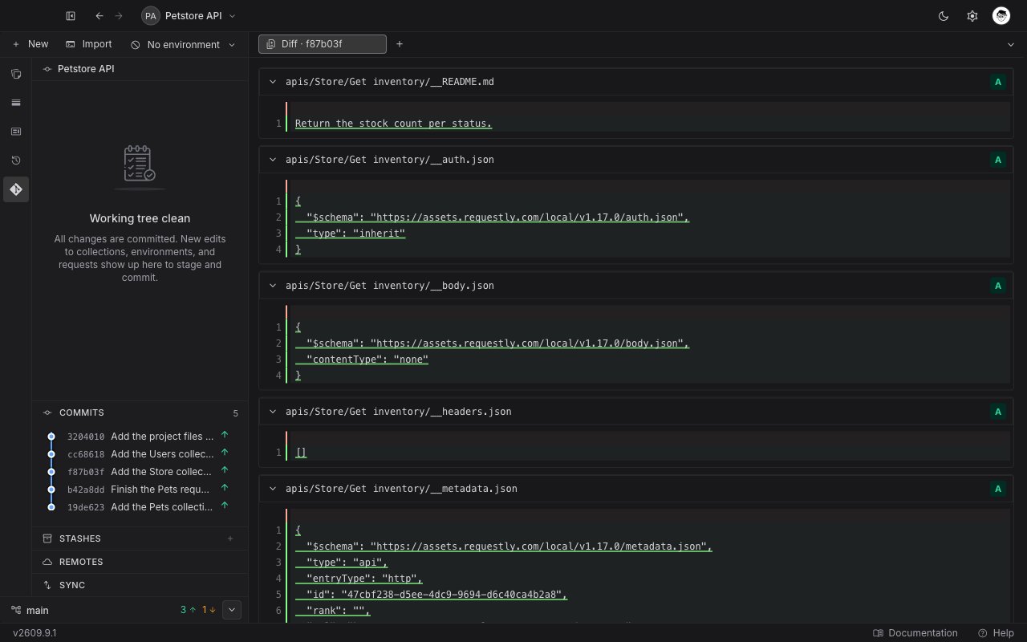The width and height of the screenshot is (1027, 642).
Task: Collapse the __auth.json diff section
Action: click(x=273, y=160)
